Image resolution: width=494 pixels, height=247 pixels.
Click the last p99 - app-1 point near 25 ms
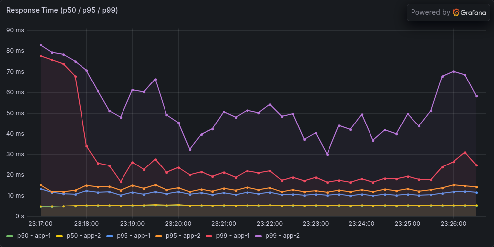click(476, 165)
